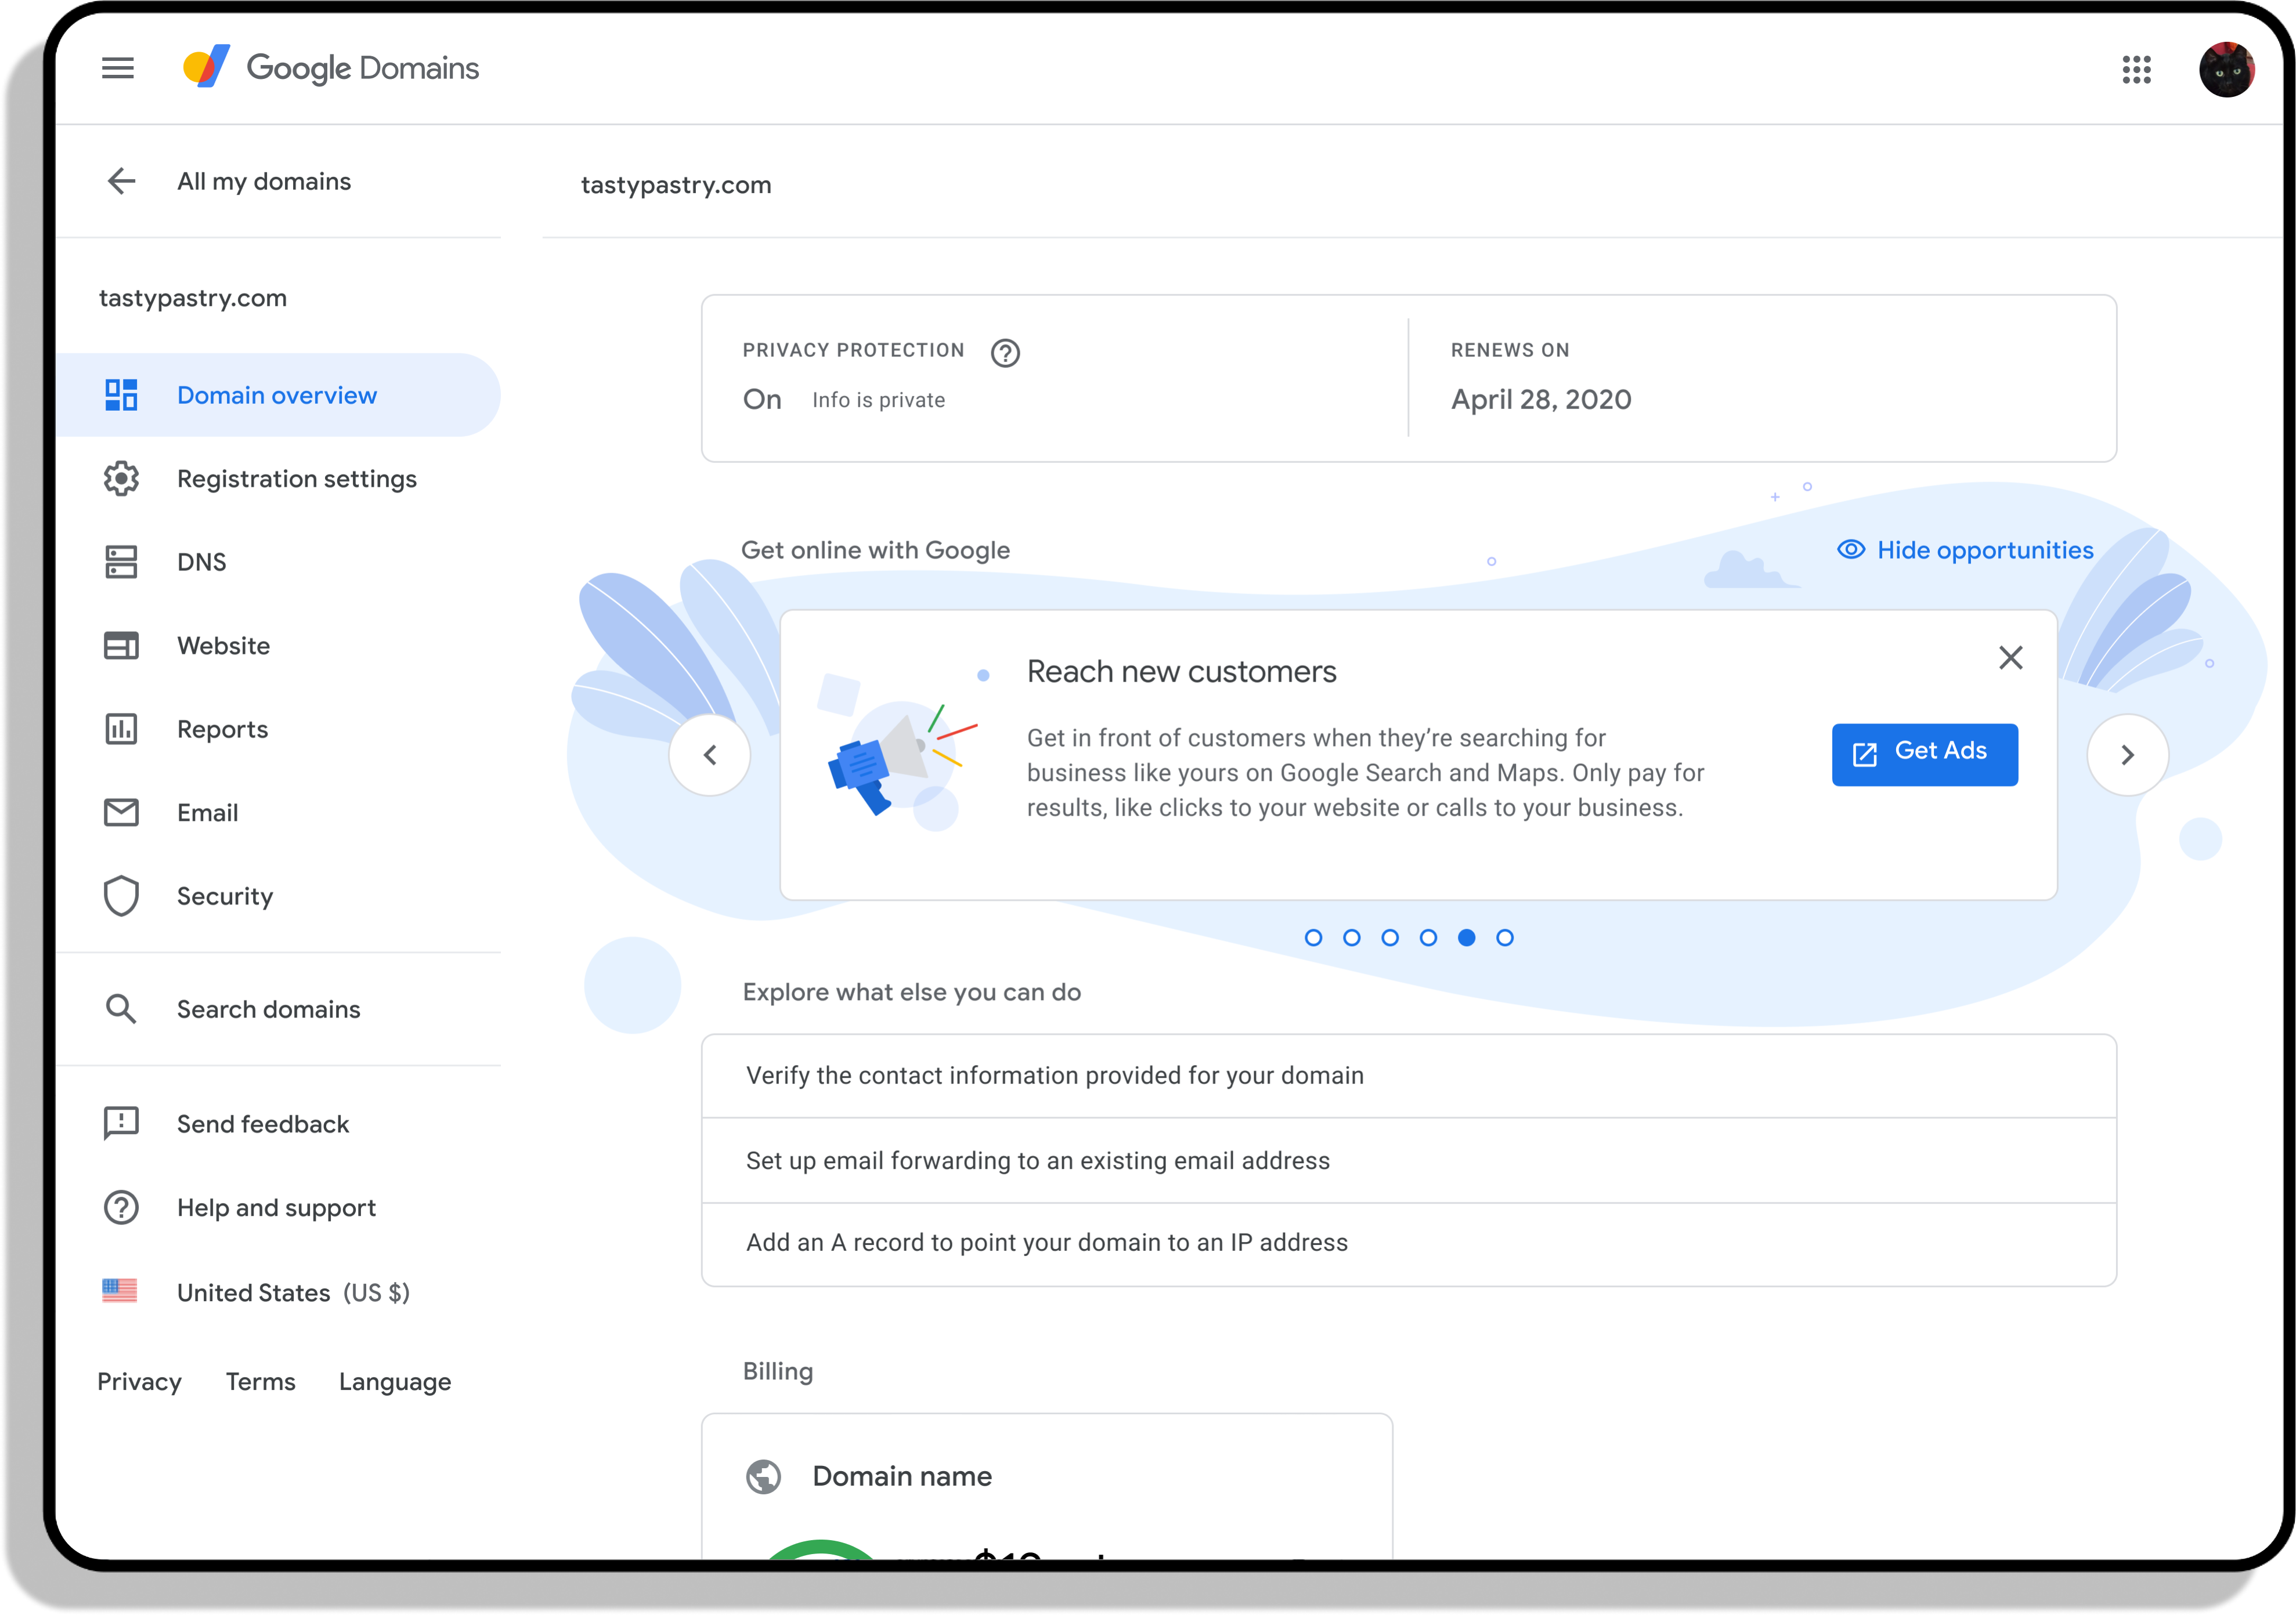The width and height of the screenshot is (2296, 1615).
Task: Select the first carousel dot
Action: 1313,937
